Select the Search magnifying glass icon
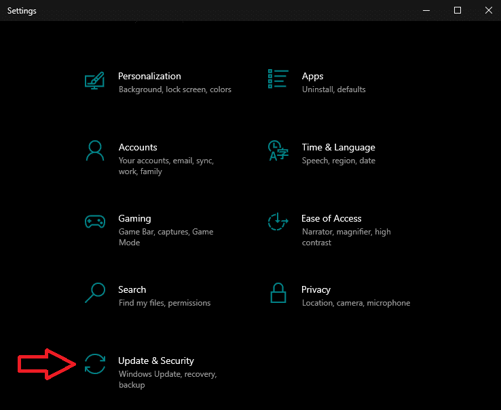Screen dimensions: 501x410 coord(95,293)
